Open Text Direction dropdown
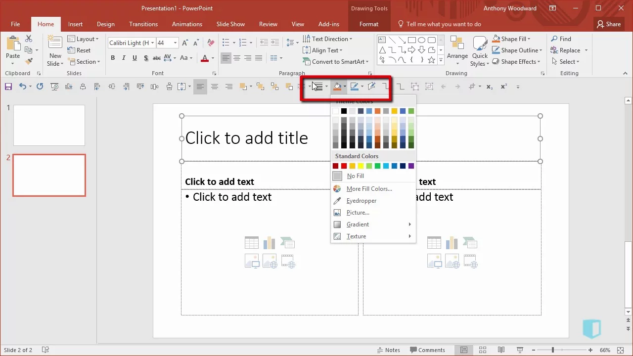 (x=327, y=39)
